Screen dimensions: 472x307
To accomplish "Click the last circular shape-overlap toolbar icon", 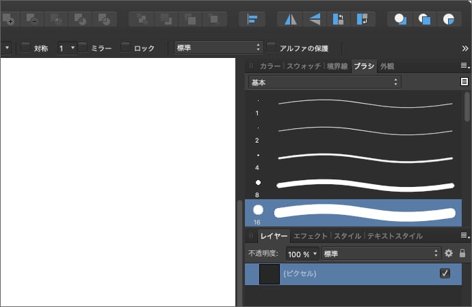I will tap(449, 18).
